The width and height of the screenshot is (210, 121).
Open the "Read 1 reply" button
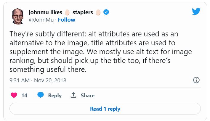pyautogui.click(x=105, y=109)
